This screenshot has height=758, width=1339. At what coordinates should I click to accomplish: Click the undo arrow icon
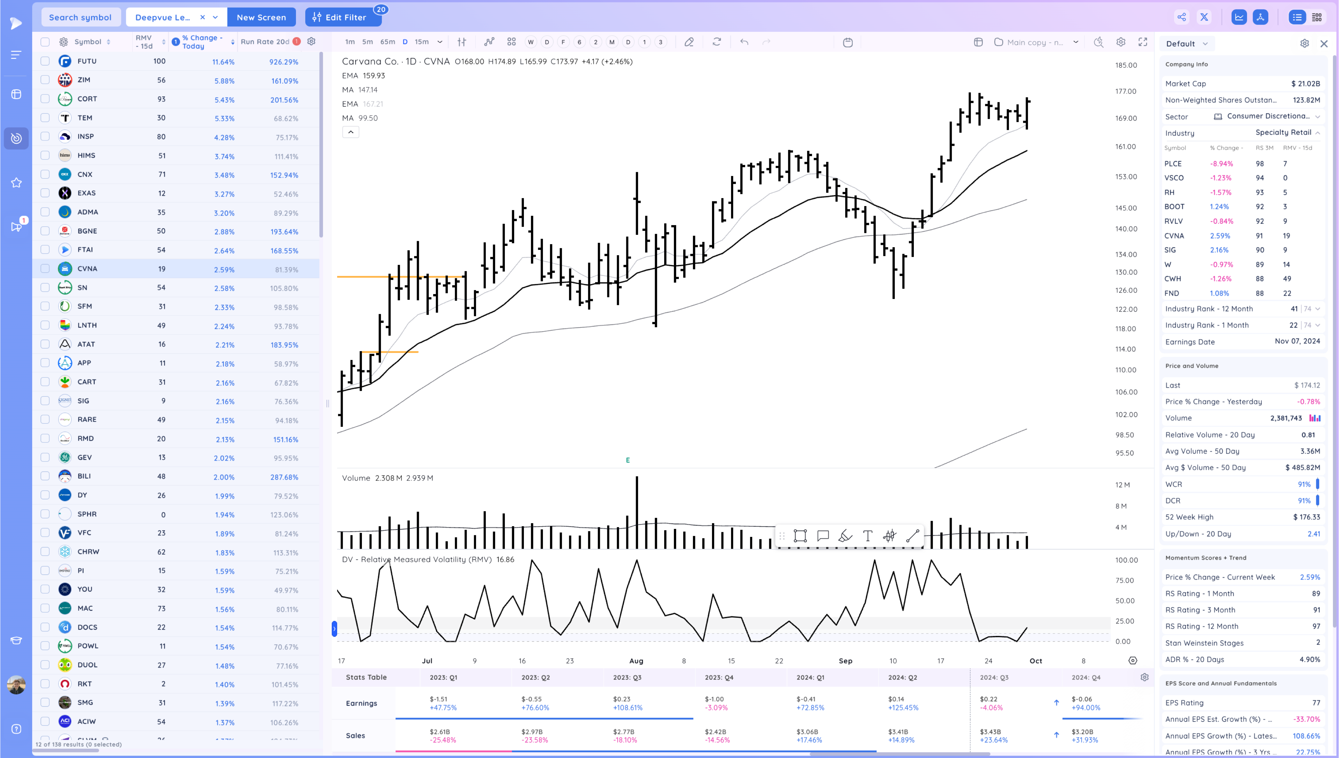[744, 42]
